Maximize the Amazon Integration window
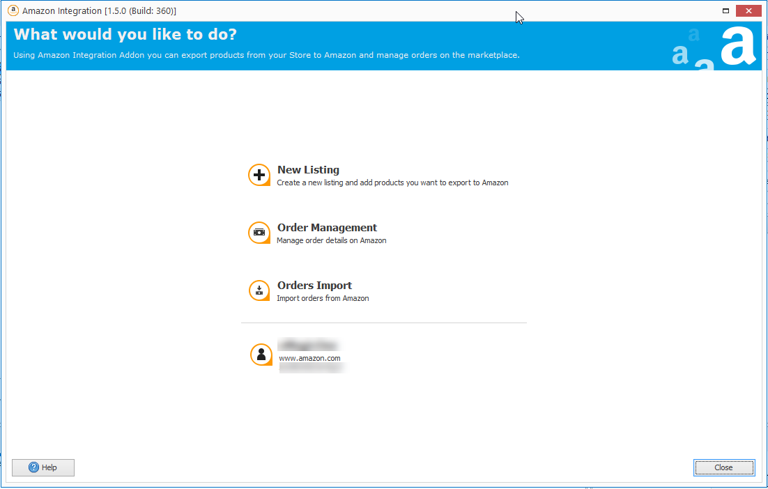Screen dimensions: 768x489 click(725, 10)
